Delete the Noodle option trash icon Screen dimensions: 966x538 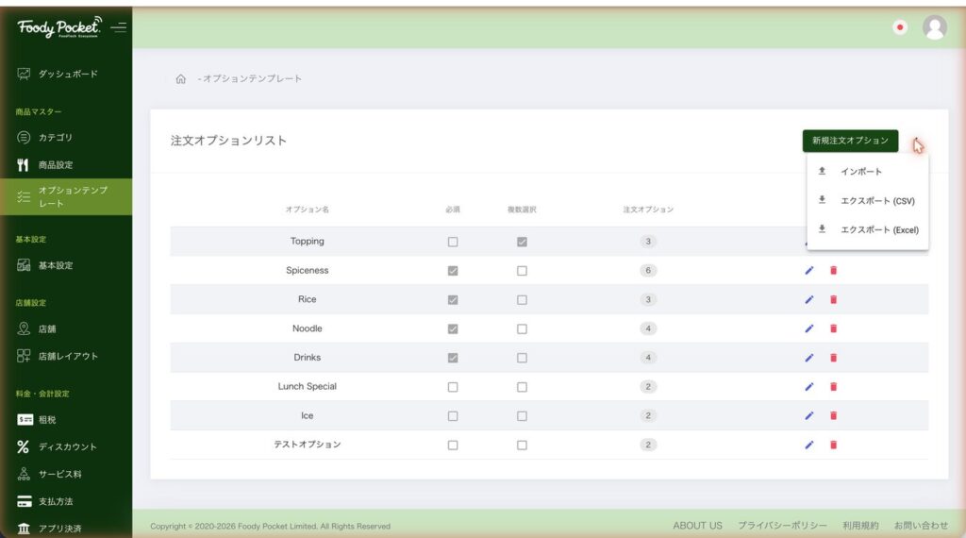[834, 328]
